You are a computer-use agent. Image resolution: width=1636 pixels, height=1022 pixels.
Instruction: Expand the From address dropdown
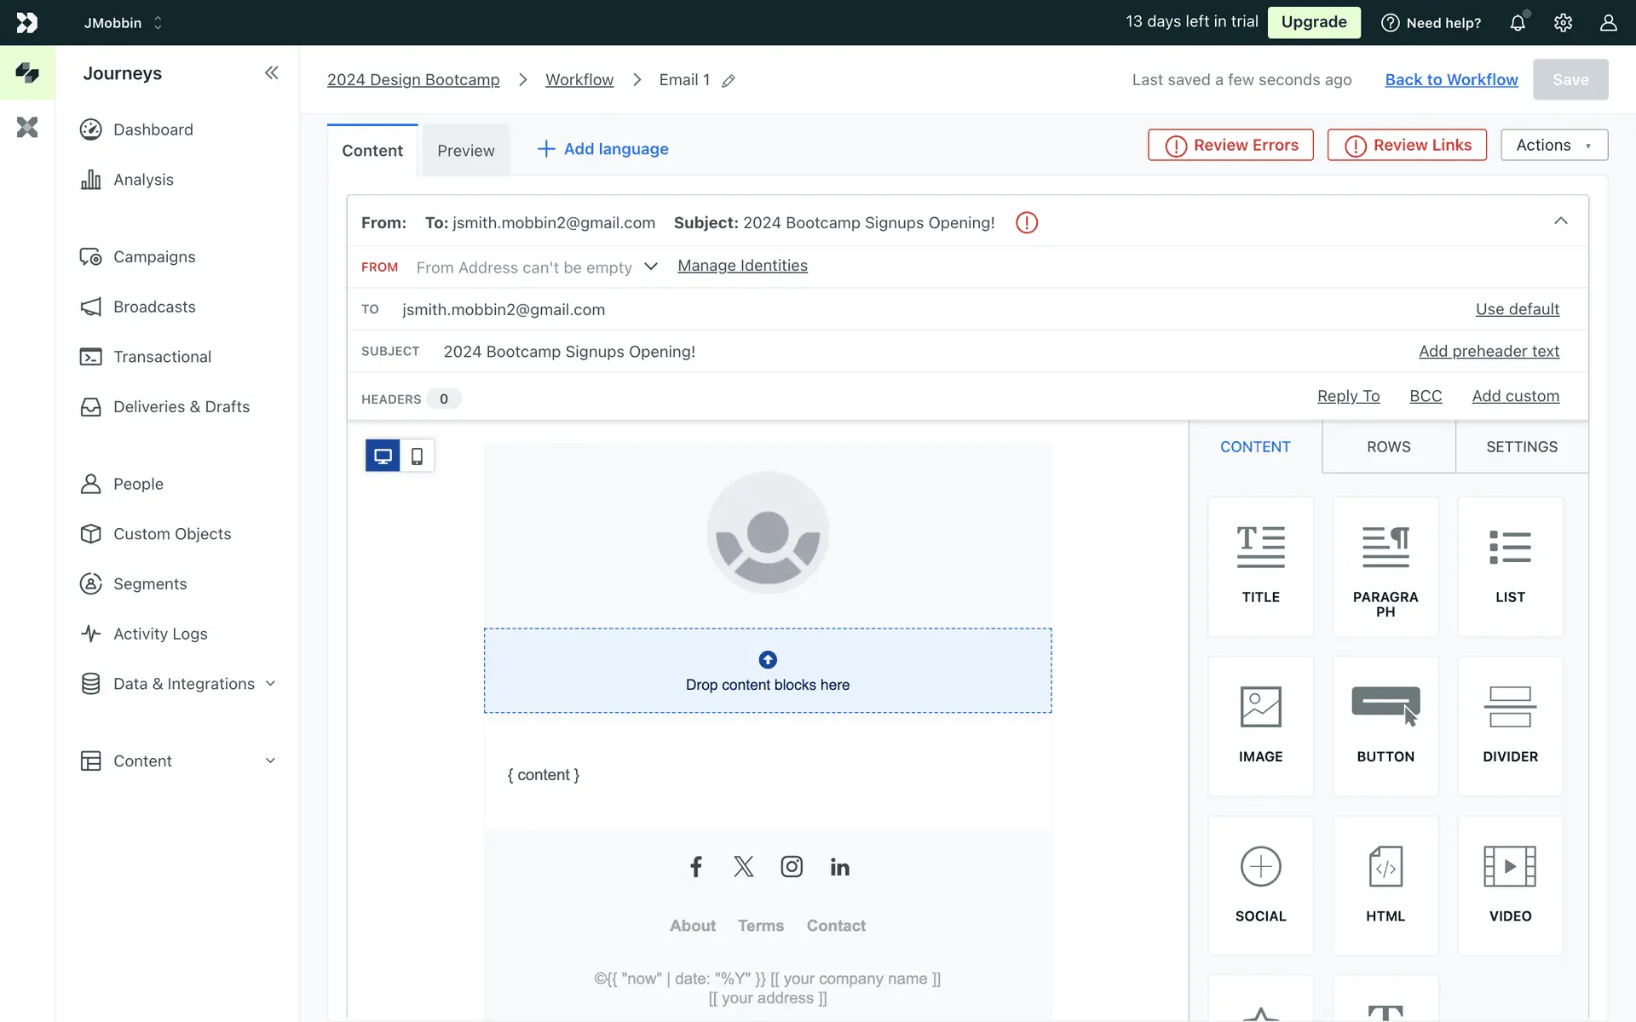tap(651, 267)
